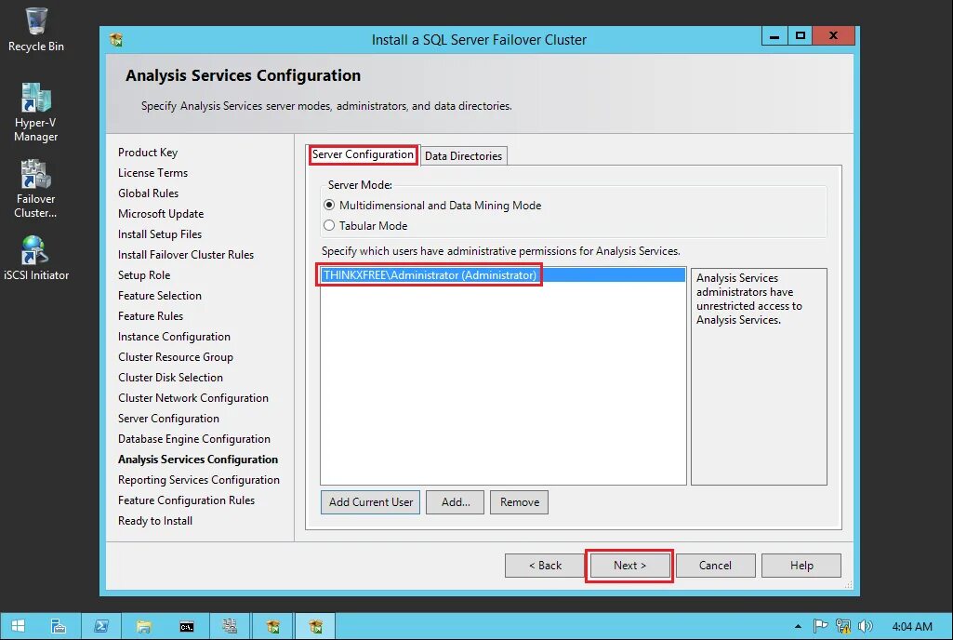
Task: Open Action Center flag icon
Action: [820, 626]
